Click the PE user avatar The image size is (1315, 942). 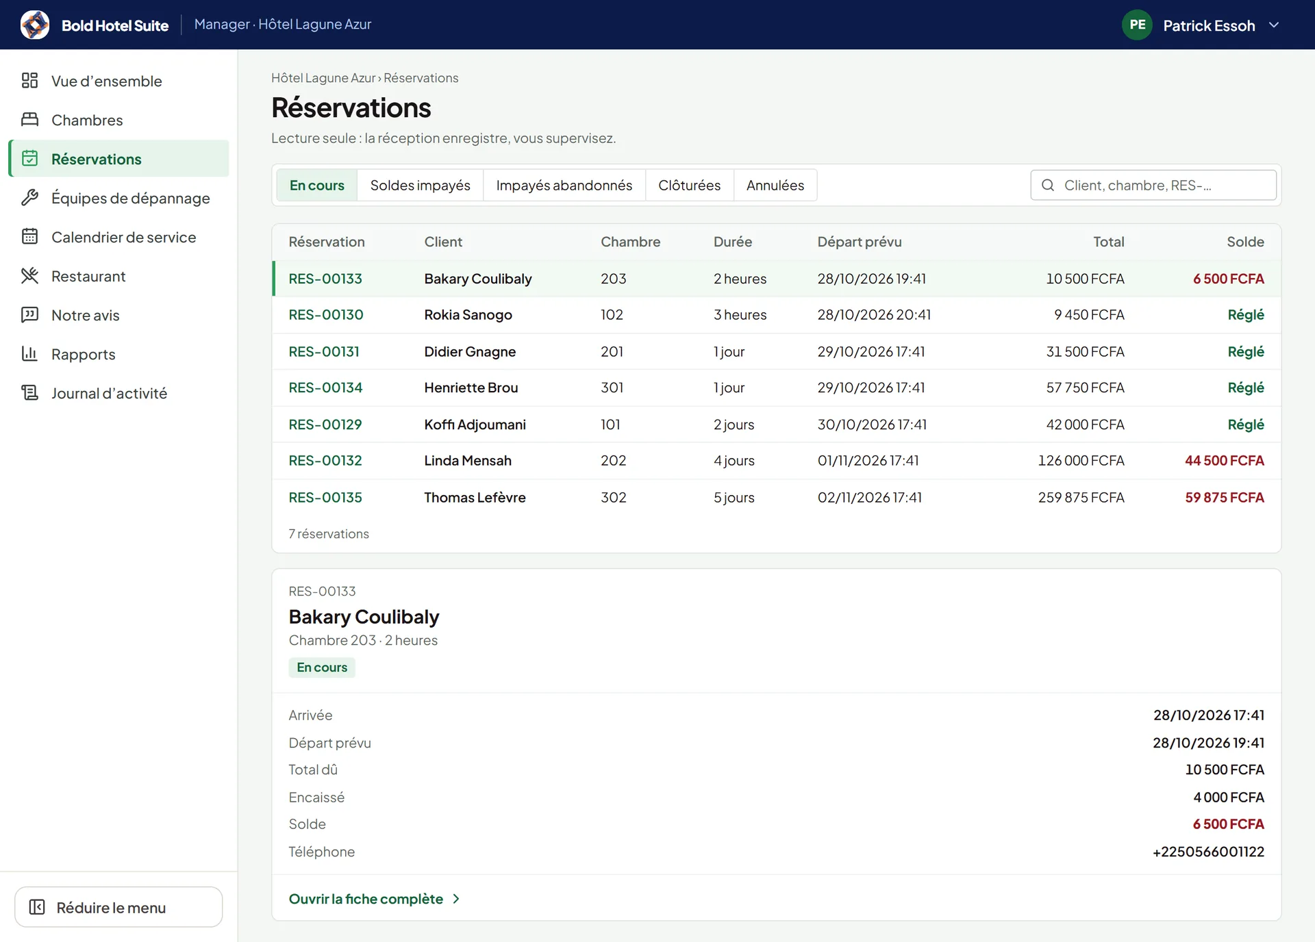(x=1138, y=25)
